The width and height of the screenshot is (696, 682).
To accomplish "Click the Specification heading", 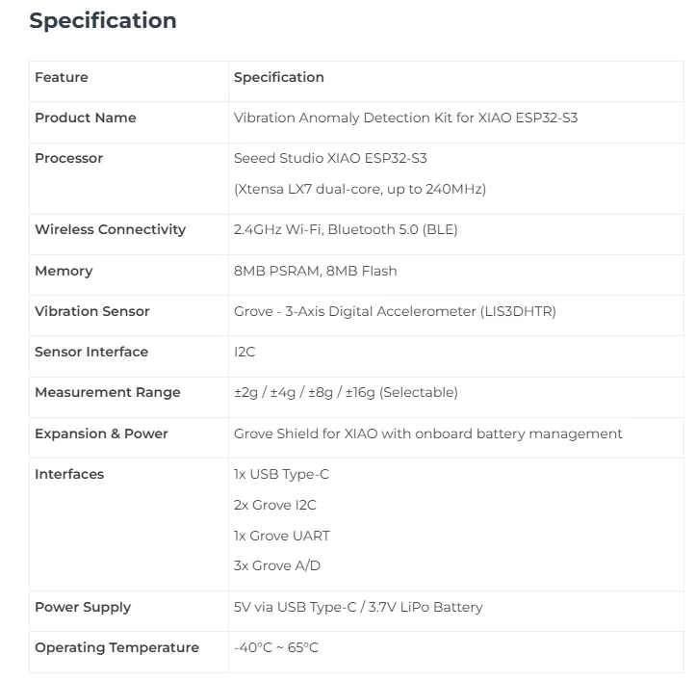I will point(103,21).
